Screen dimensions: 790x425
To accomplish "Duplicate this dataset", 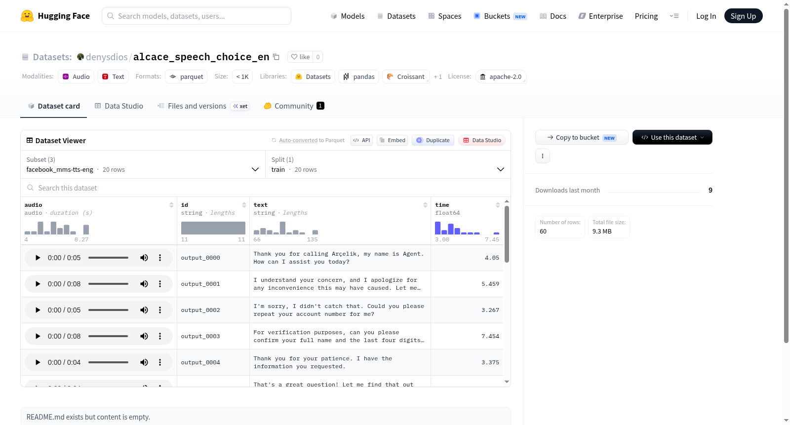I will (x=433, y=140).
